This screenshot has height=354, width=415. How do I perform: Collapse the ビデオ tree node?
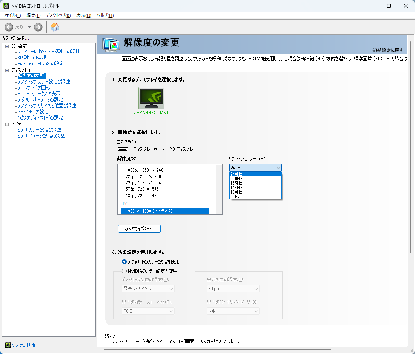click(7, 125)
